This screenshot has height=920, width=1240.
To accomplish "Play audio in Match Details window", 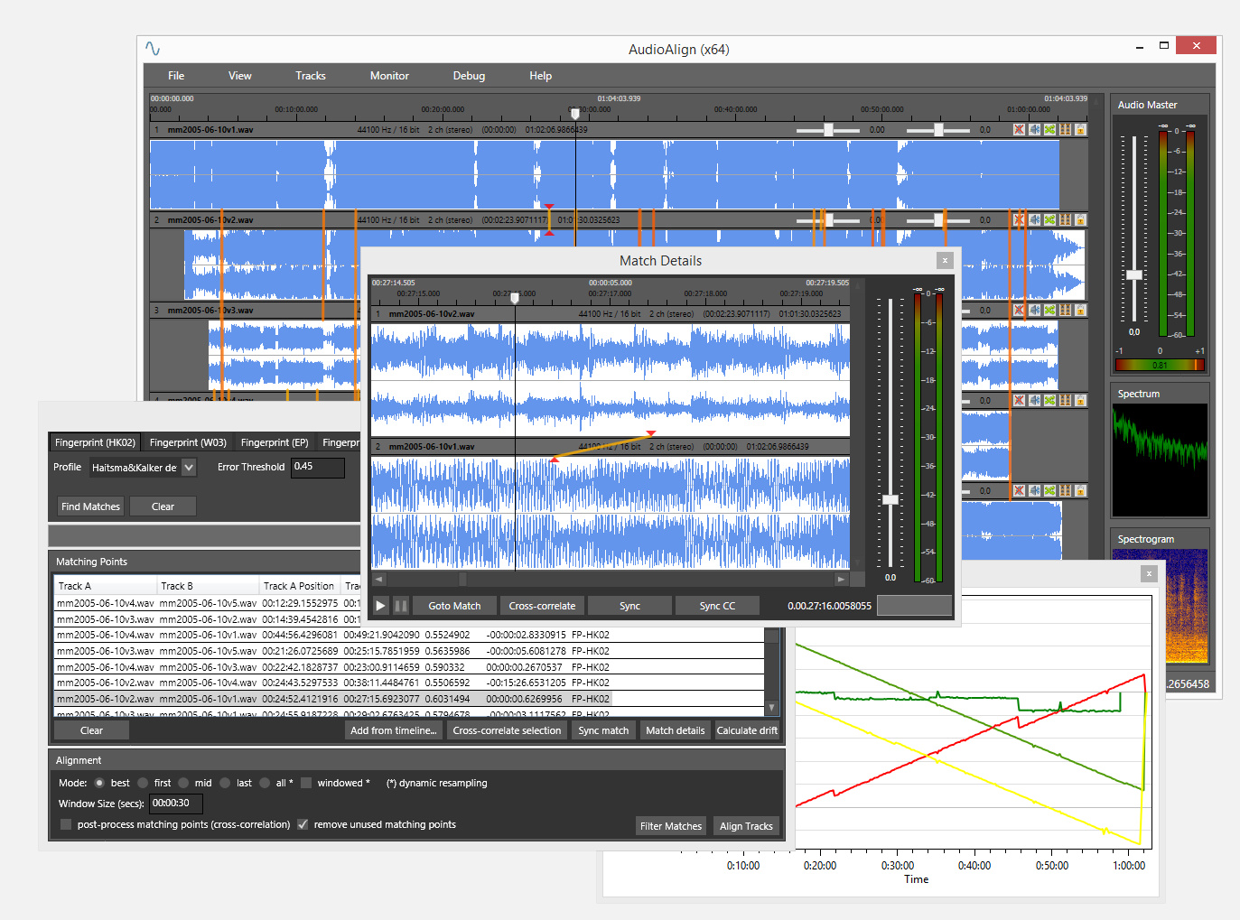I will point(380,606).
